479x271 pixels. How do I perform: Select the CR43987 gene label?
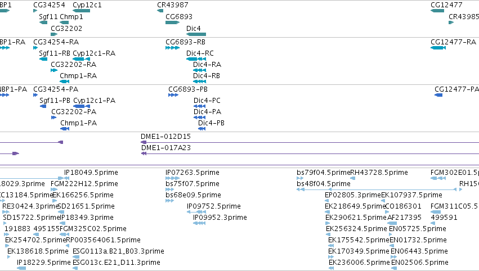(x=173, y=5)
